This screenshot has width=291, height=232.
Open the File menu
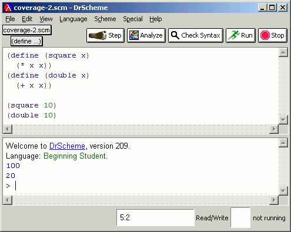10,19
